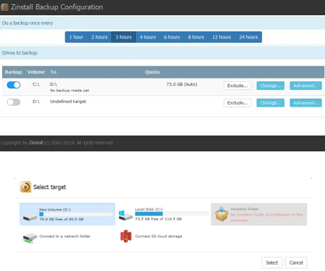Click the network folder drive icon
Screen dimensions: 325x271
pos(30,238)
